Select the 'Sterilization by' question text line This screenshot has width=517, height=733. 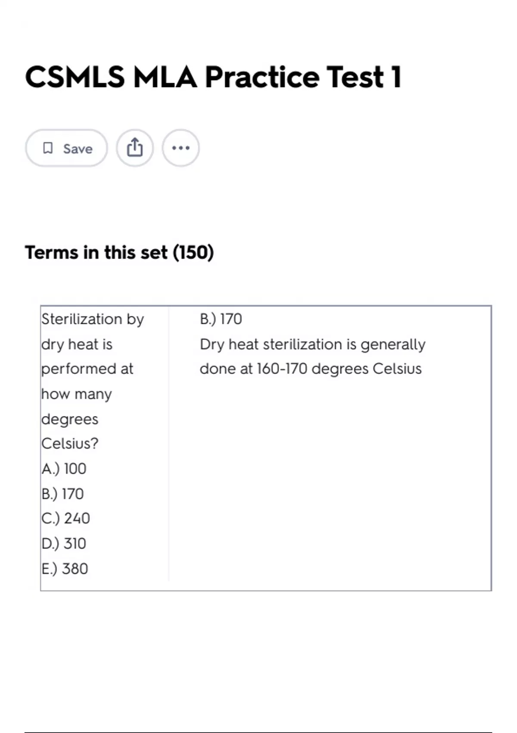93,319
